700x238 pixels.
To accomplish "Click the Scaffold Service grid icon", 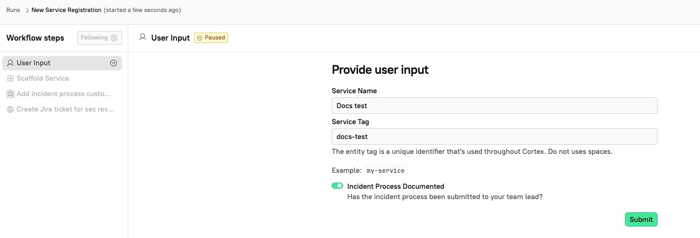I will [x=10, y=78].
